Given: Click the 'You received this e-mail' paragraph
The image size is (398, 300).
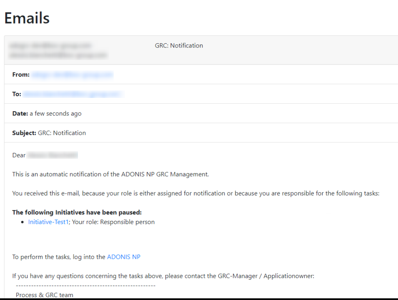Looking at the screenshot, I should pos(195,194).
